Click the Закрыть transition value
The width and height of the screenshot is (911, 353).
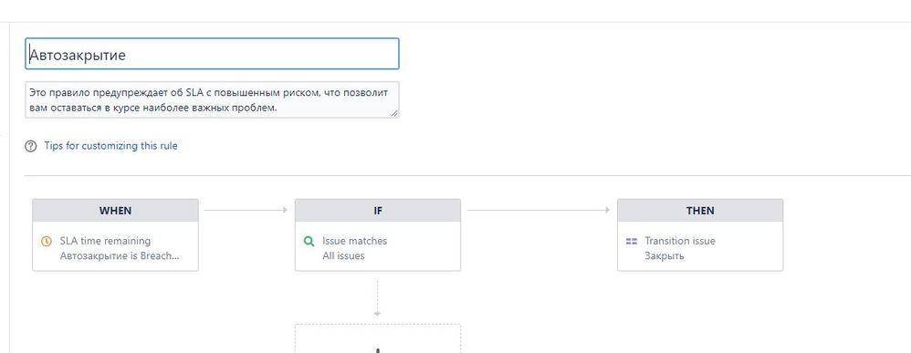pyautogui.click(x=664, y=256)
